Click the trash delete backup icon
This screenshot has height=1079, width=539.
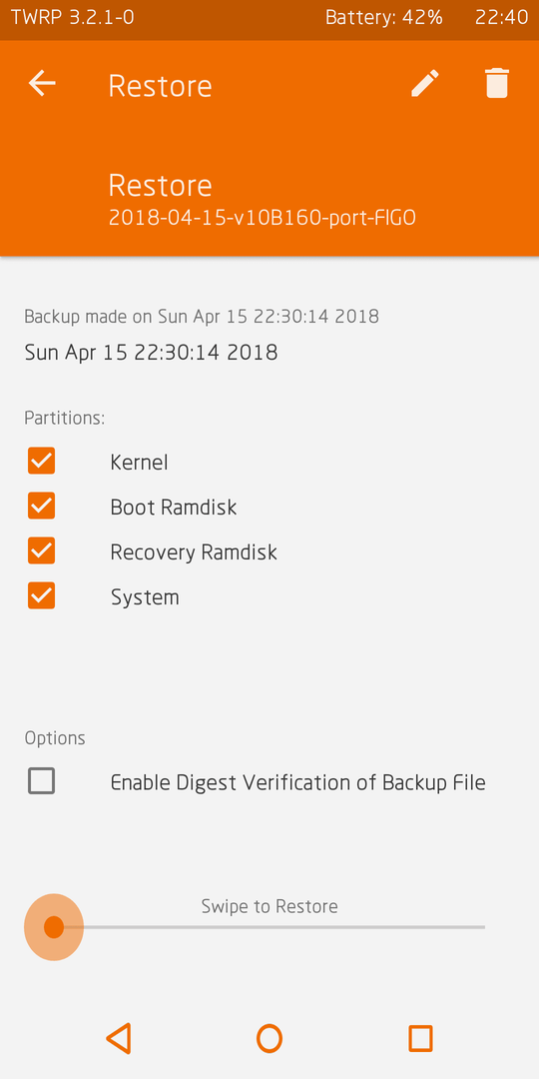[497, 83]
